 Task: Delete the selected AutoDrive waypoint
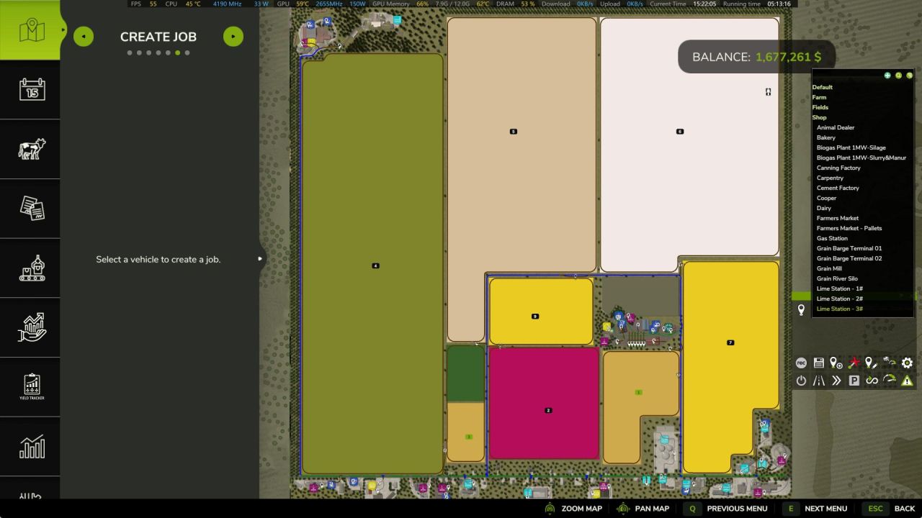click(853, 363)
